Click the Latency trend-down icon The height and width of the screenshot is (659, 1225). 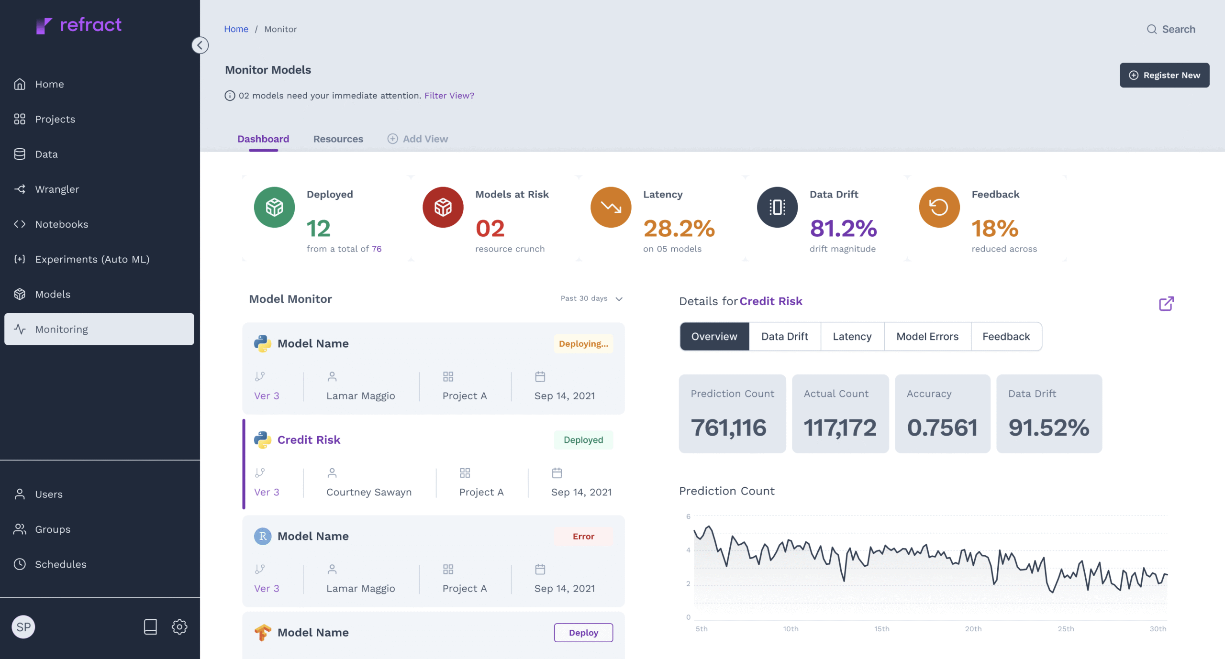click(611, 207)
